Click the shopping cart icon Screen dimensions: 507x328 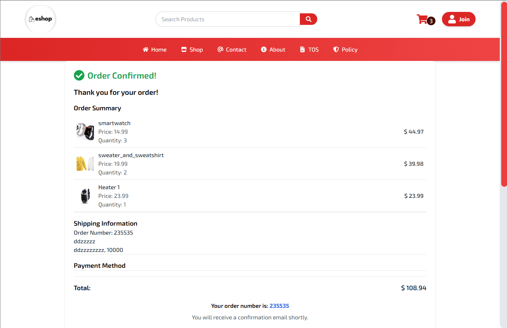(422, 19)
